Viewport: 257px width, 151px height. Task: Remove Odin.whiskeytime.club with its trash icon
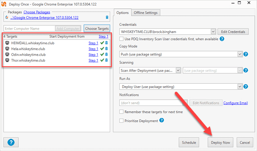tap(106, 54)
